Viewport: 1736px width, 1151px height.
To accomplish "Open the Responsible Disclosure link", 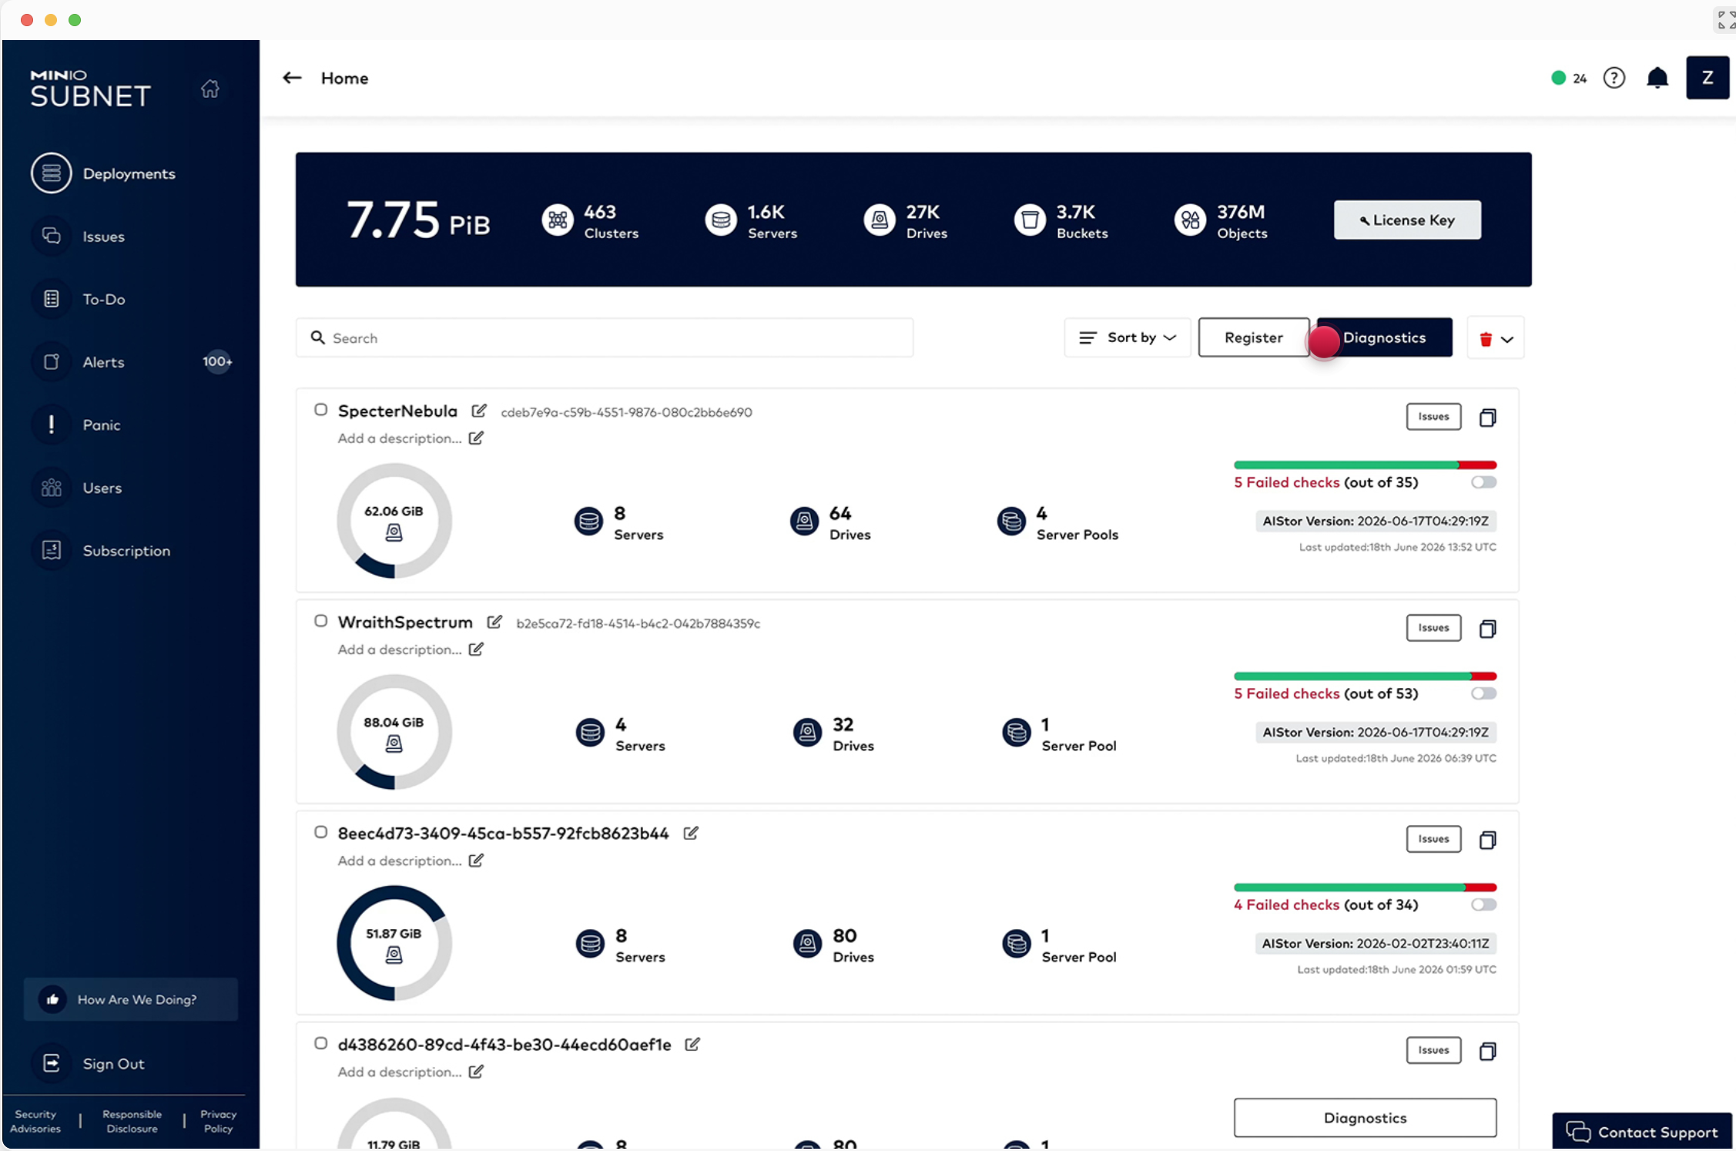I will (132, 1121).
